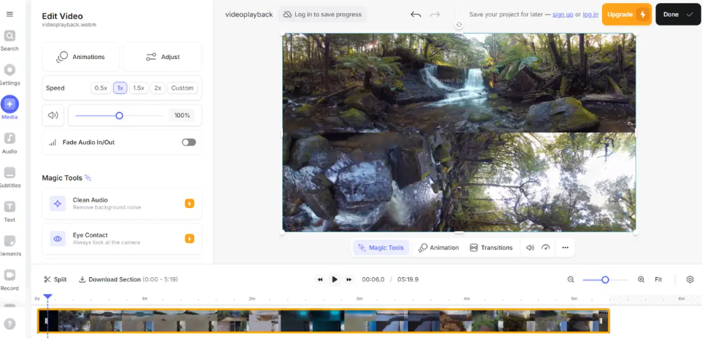Click the volume slider handle
Viewport: 702px width, 339px height.
[119, 116]
